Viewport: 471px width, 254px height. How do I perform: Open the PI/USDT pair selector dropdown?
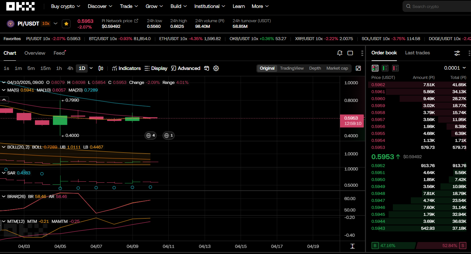coord(56,24)
